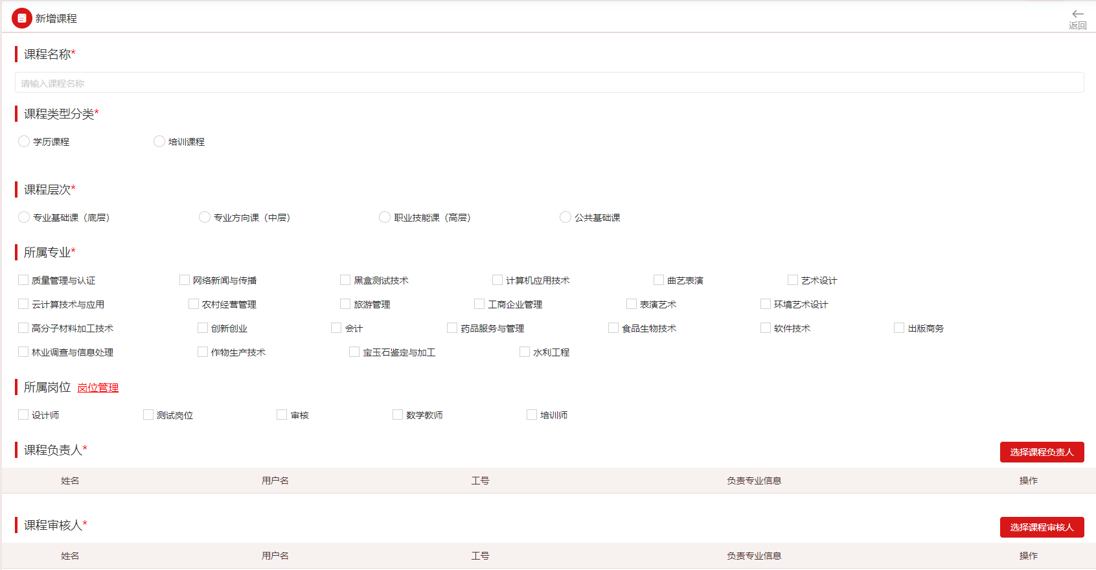Image resolution: width=1096 pixels, height=570 pixels.
Task: Check the 设计师 position checkbox
Action: 23,415
